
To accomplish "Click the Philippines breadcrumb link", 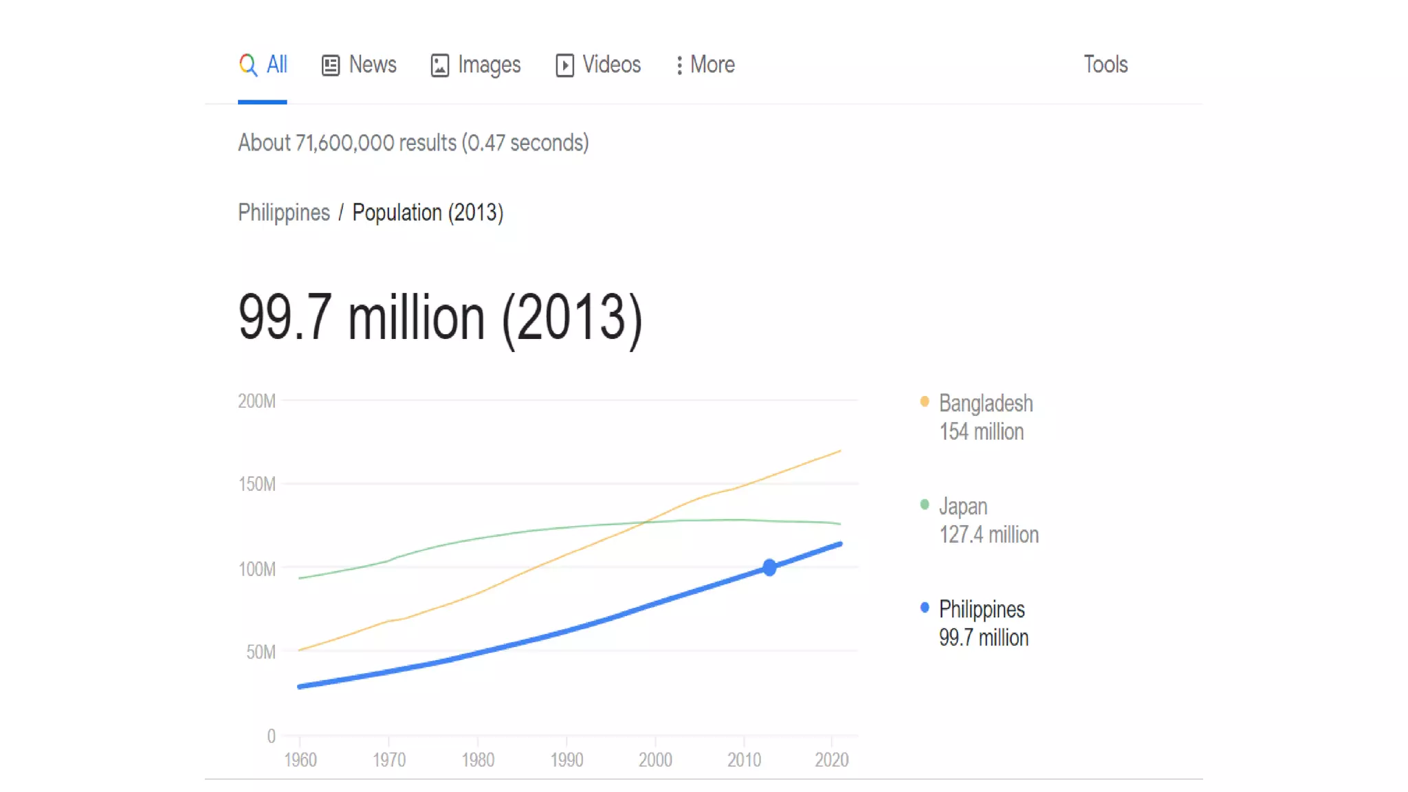I will click(x=284, y=212).
